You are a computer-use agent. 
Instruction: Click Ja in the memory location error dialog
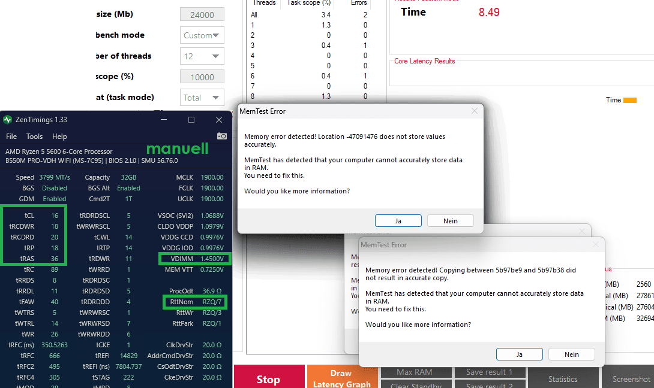(x=398, y=220)
